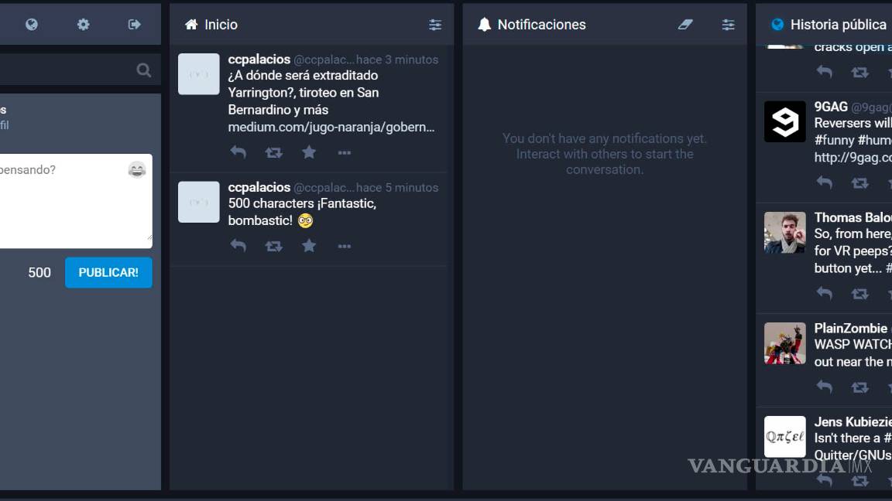The width and height of the screenshot is (892, 501).
Task: Open Notificaciones column options sliders
Action: [728, 24]
